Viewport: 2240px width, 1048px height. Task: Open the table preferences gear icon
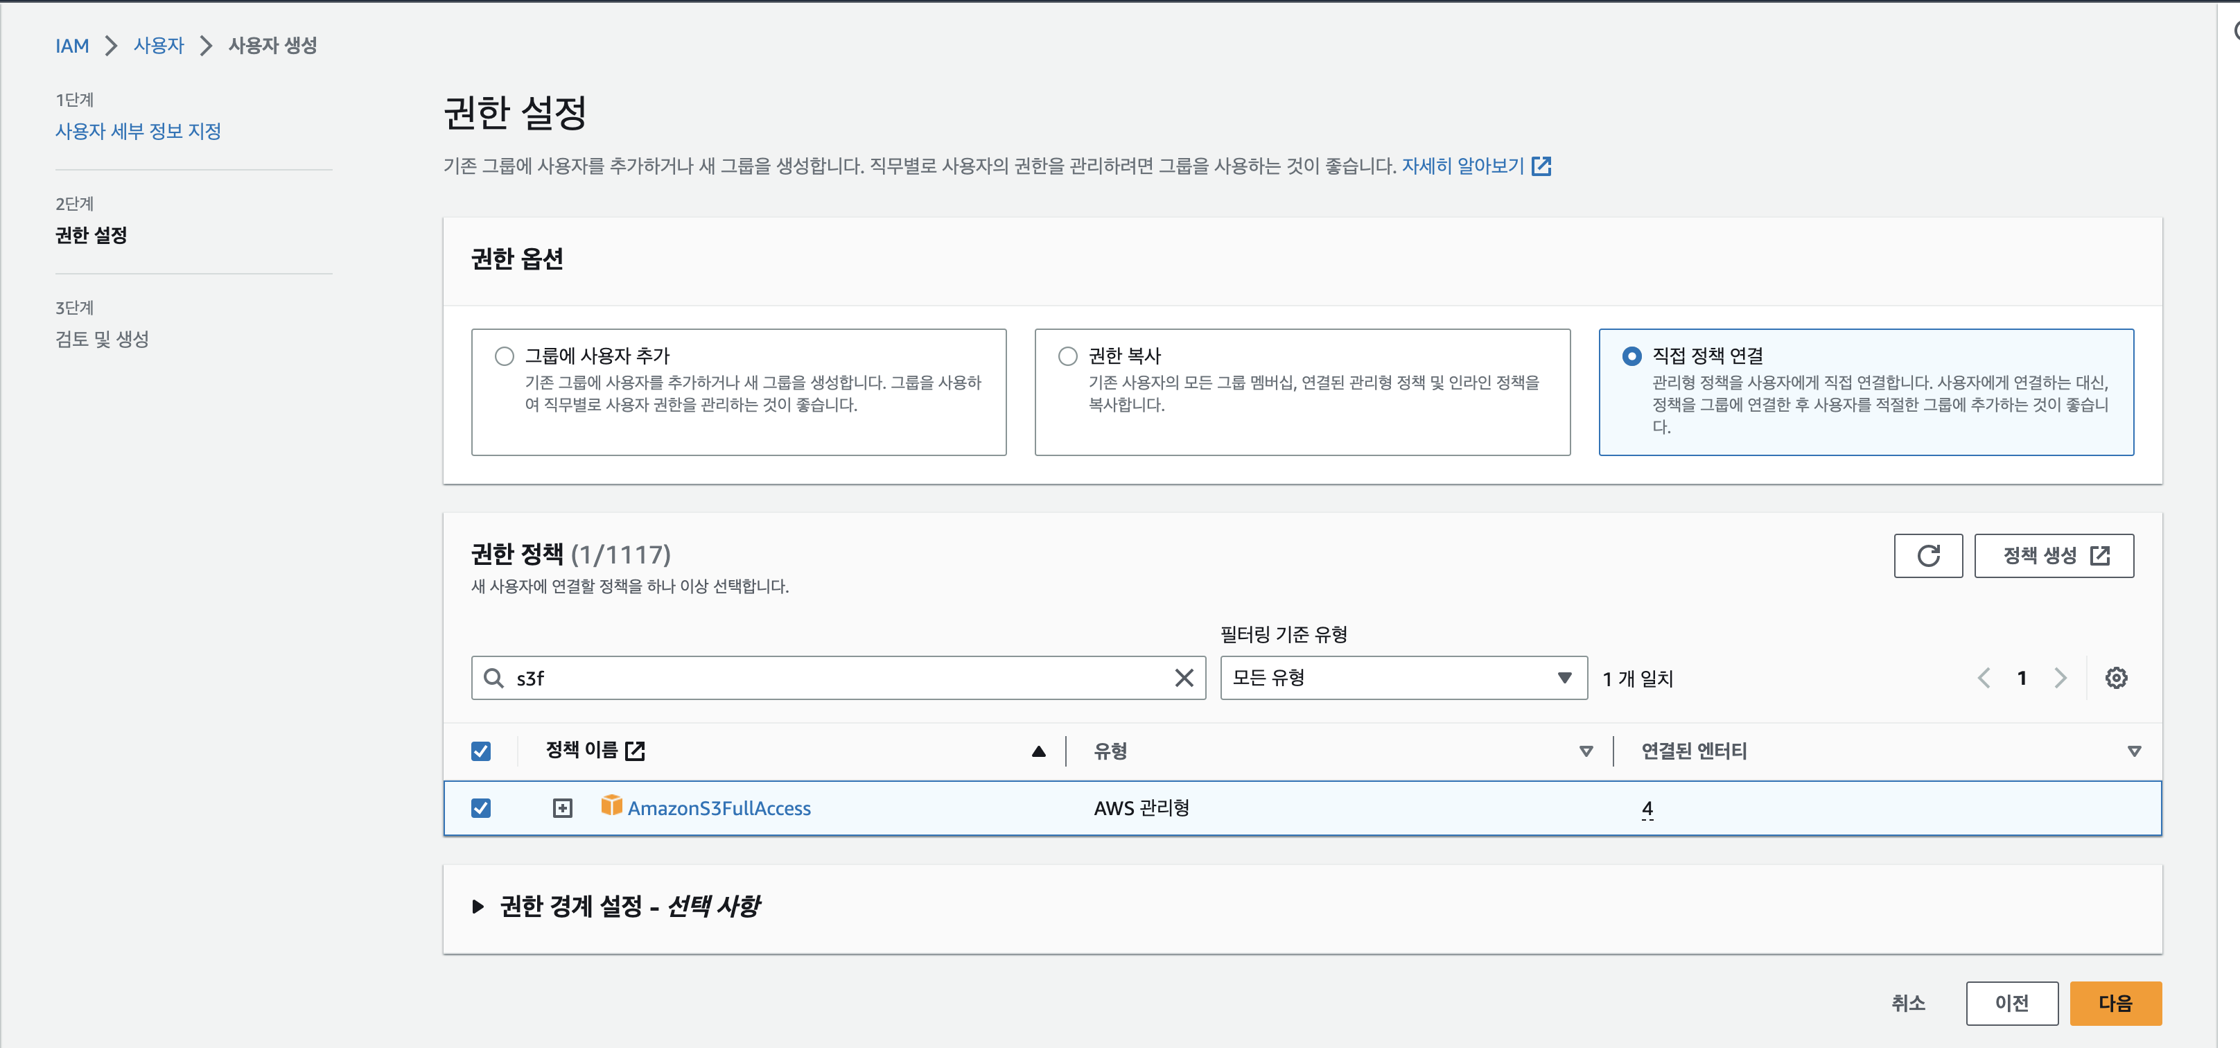[2115, 677]
